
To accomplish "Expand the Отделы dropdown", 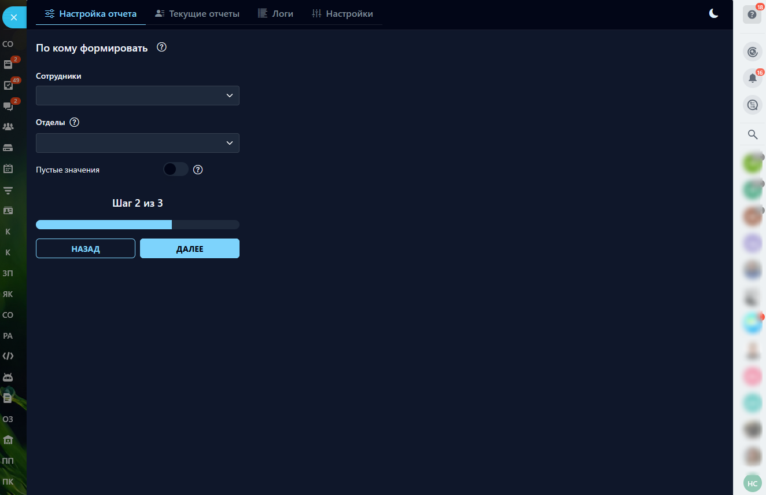I will tap(138, 143).
